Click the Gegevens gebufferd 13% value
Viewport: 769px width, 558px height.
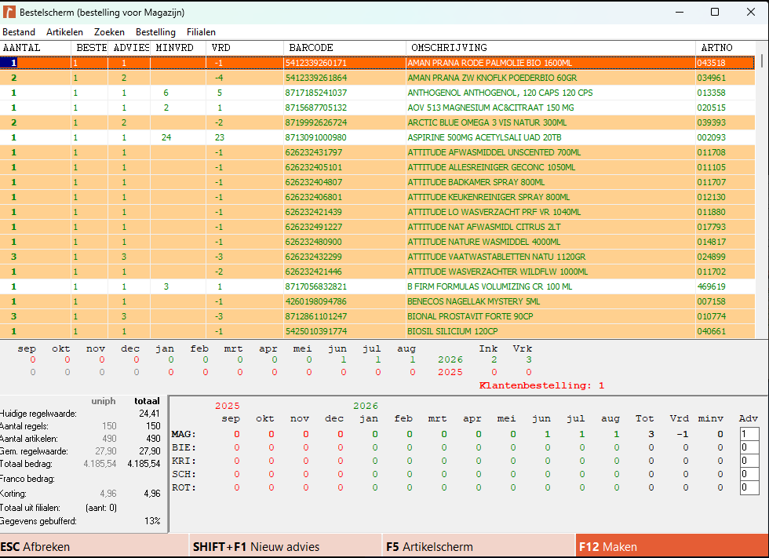coord(152,521)
